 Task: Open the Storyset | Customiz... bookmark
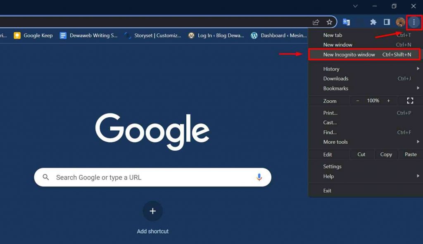(153, 36)
